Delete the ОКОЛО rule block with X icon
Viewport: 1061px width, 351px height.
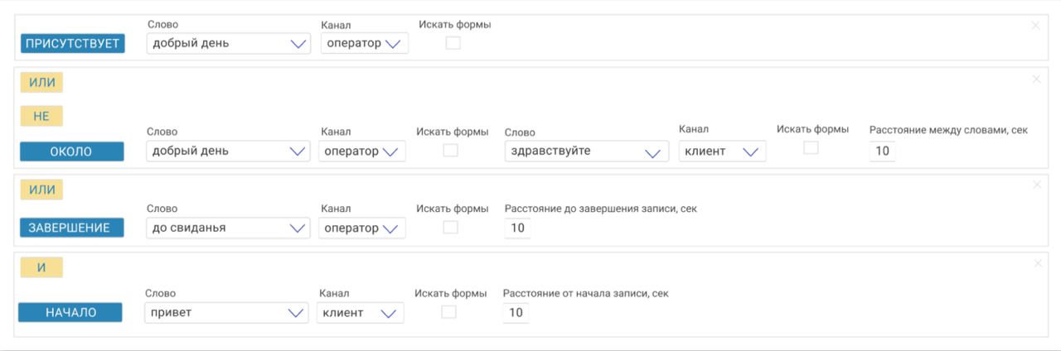click(1036, 79)
